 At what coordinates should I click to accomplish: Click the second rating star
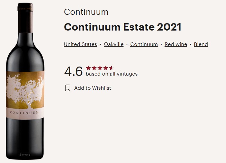pyautogui.click(x=94, y=68)
